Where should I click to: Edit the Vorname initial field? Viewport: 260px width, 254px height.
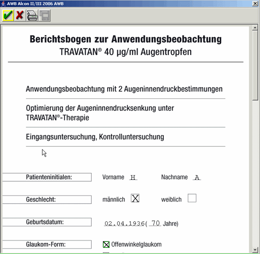[x=133, y=177]
